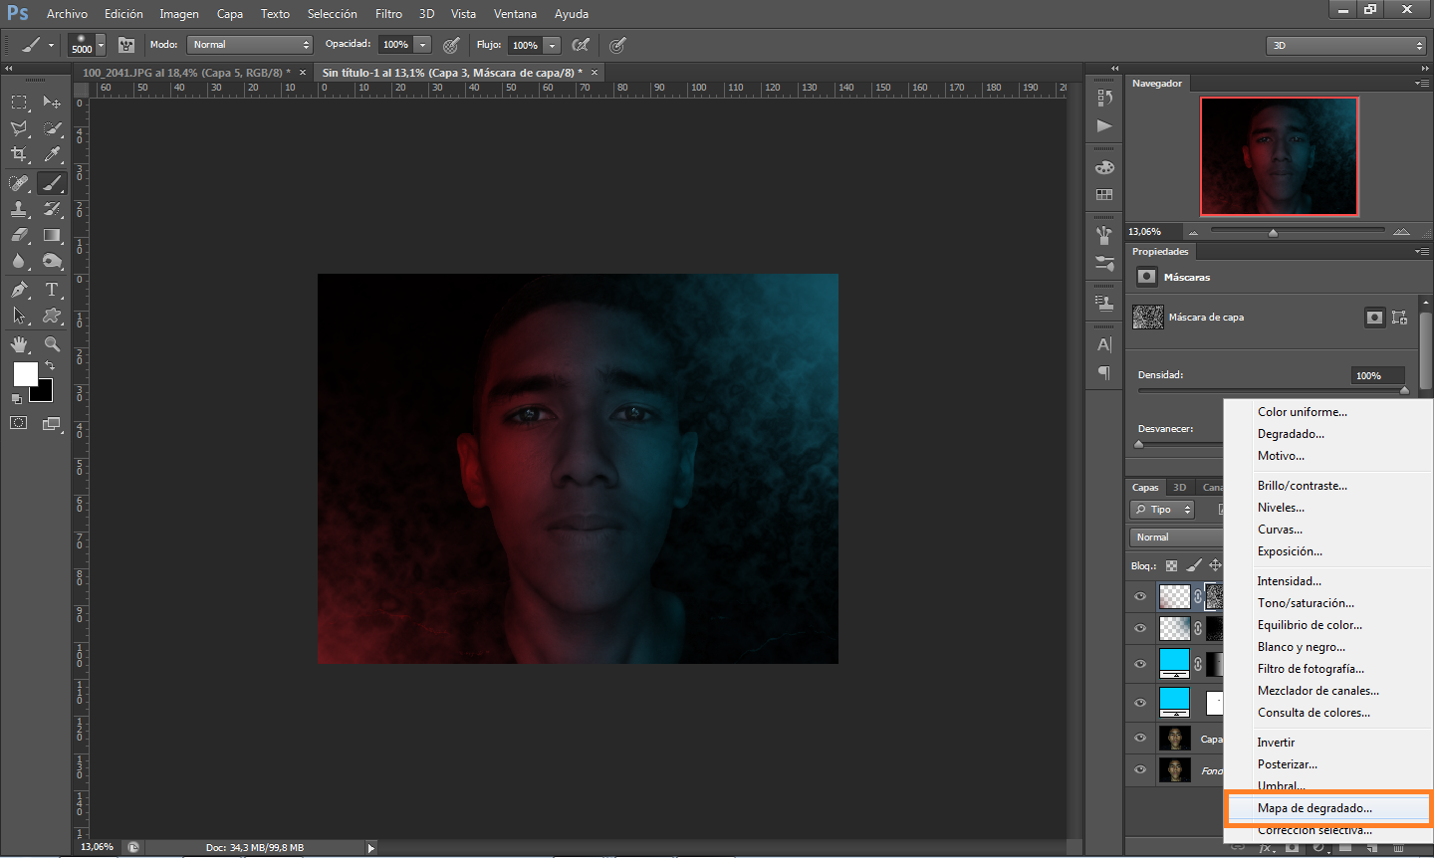Open the Character panel icon

click(1104, 345)
